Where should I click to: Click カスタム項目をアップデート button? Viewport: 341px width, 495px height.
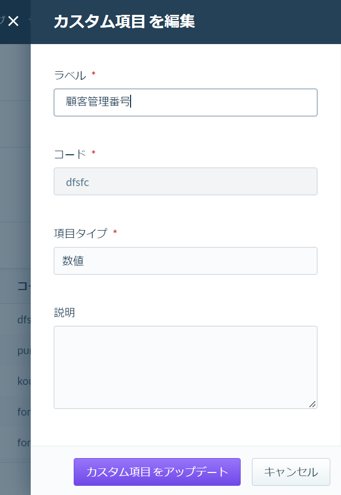pos(157,472)
